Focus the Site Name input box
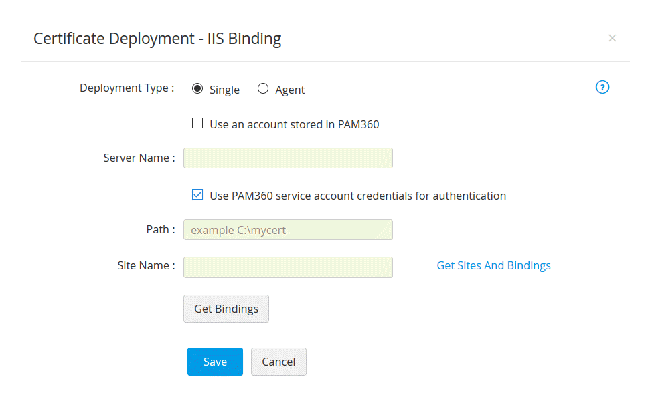The height and width of the screenshot is (407, 650). point(288,267)
